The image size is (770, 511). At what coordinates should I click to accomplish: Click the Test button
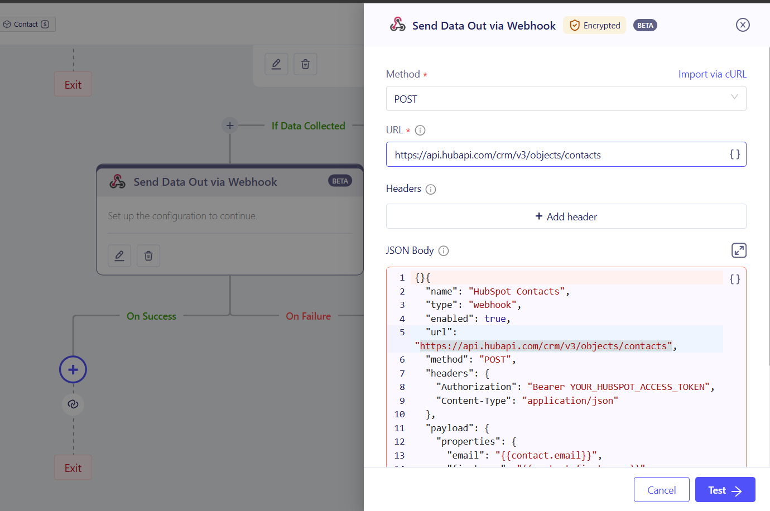[725, 490]
